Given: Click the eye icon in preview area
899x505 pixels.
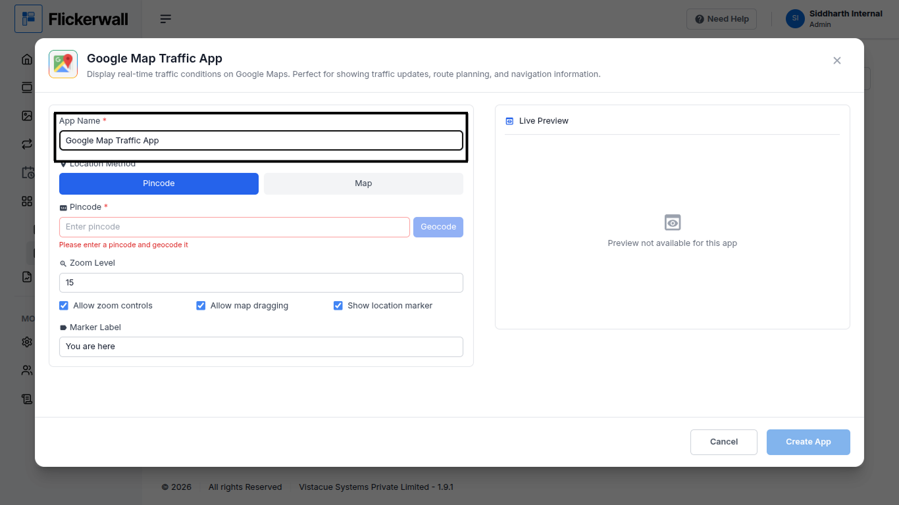Looking at the screenshot, I should pos(673,222).
